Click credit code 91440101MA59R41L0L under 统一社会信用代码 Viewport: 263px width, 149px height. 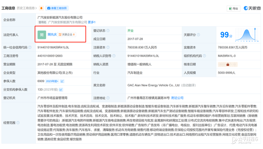(53, 48)
